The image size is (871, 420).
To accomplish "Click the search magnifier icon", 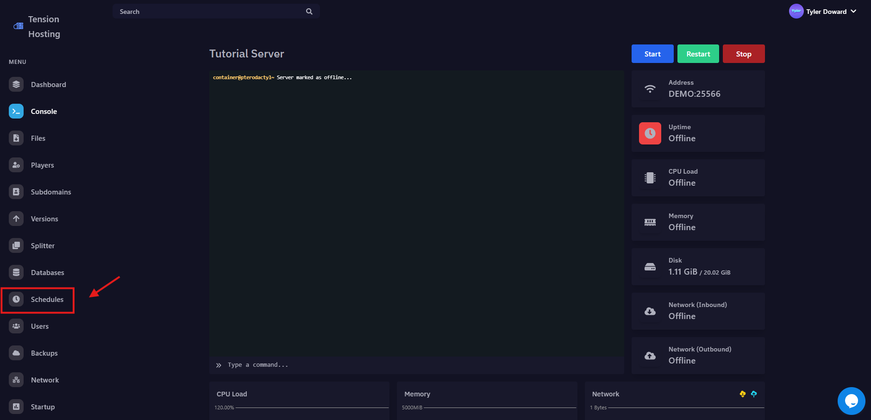I will [x=308, y=11].
